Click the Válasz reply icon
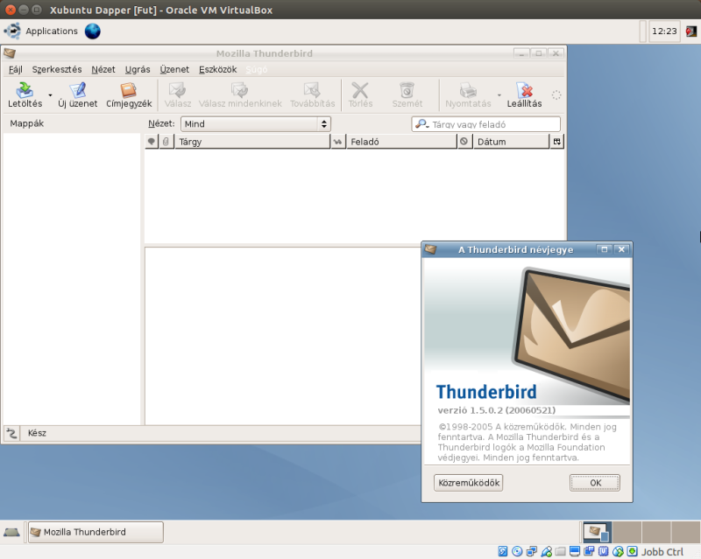This screenshot has width=701, height=559. (178, 94)
